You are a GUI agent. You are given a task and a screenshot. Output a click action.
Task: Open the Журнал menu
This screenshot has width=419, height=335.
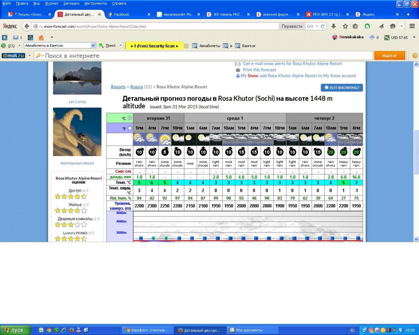pyautogui.click(x=52, y=3)
